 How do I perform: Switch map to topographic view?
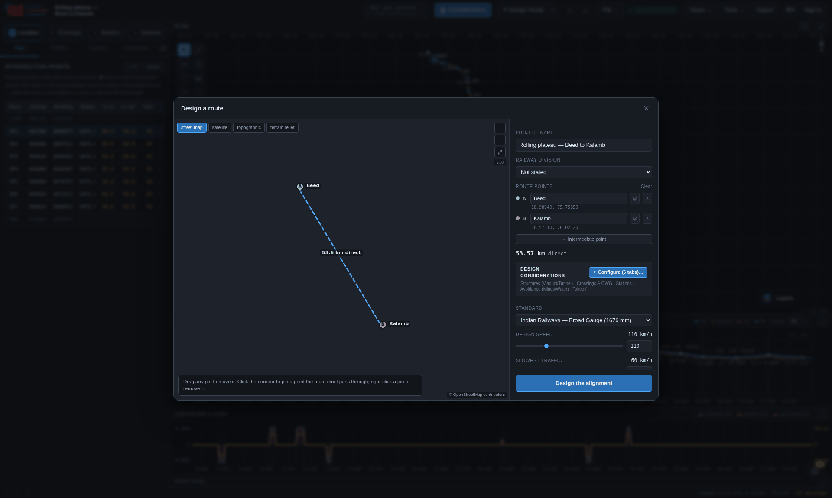(x=249, y=128)
